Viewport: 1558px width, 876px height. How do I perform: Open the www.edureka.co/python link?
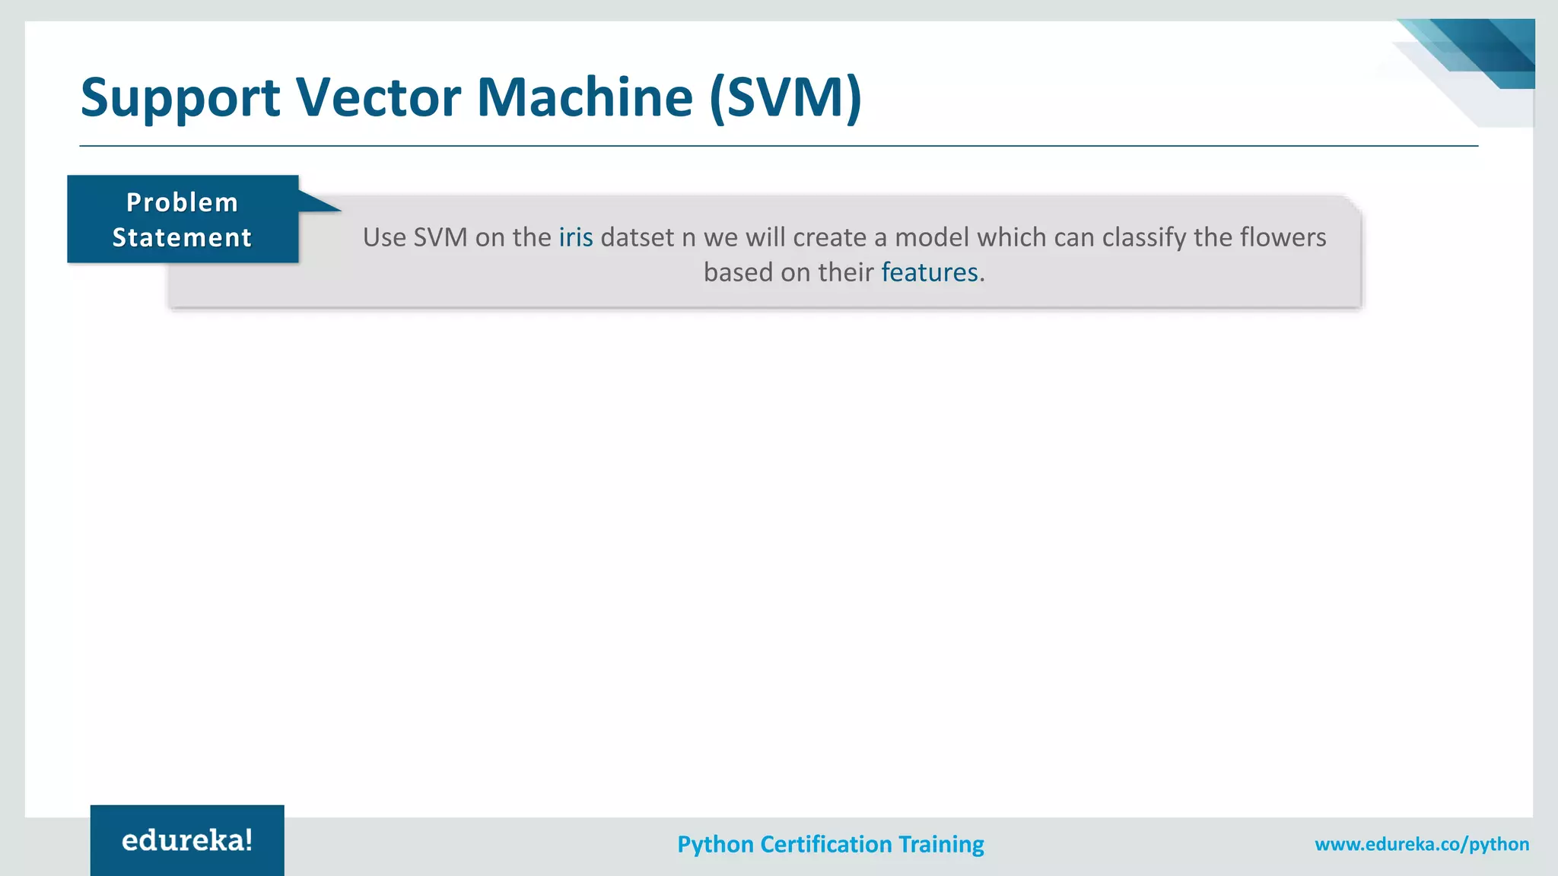click(x=1421, y=844)
